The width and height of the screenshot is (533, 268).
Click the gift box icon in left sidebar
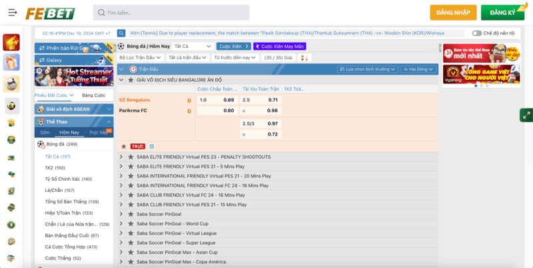point(11,63)
